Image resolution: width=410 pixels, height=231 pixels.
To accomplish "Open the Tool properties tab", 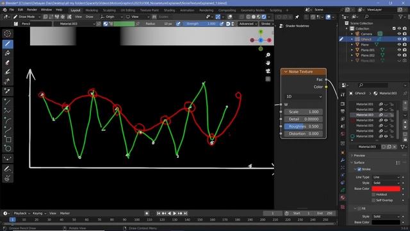I will tap(343, 94).
